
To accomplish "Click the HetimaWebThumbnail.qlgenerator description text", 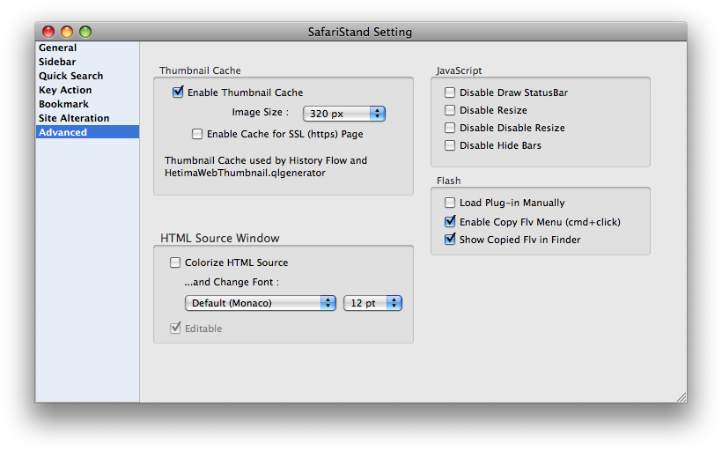I will [x=245, y=173].
